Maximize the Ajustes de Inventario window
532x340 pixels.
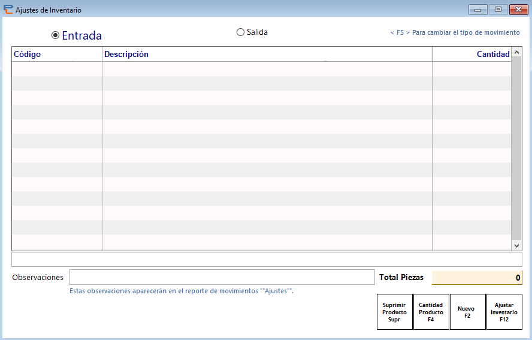coord(498,10)
